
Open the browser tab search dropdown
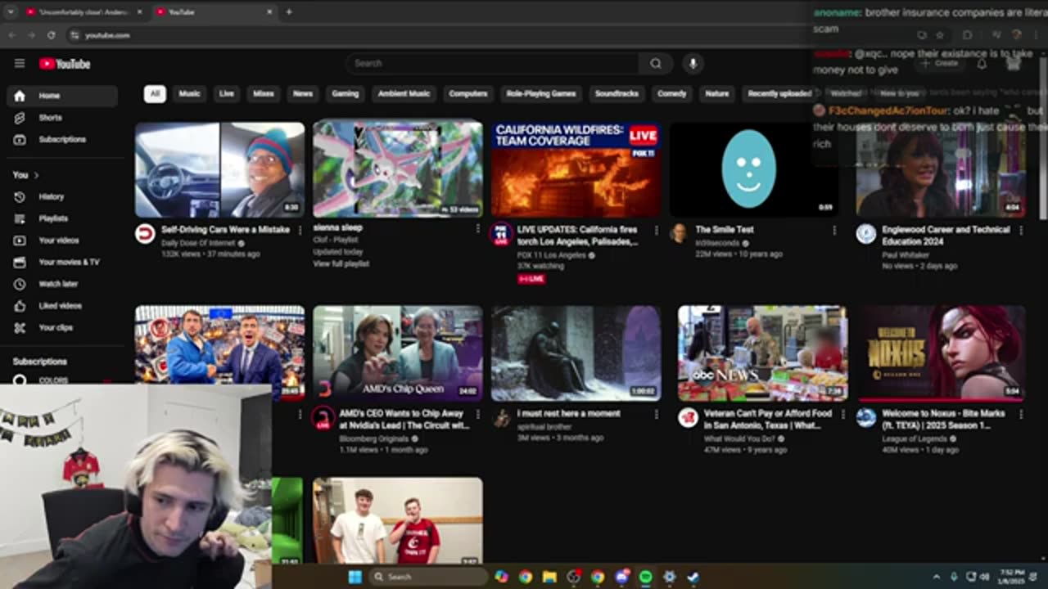pos(10,11)
